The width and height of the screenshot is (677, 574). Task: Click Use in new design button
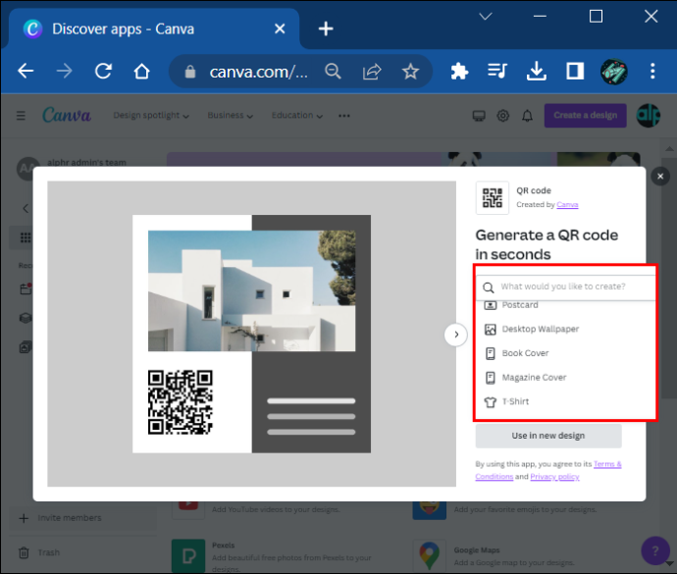(548, 436)
